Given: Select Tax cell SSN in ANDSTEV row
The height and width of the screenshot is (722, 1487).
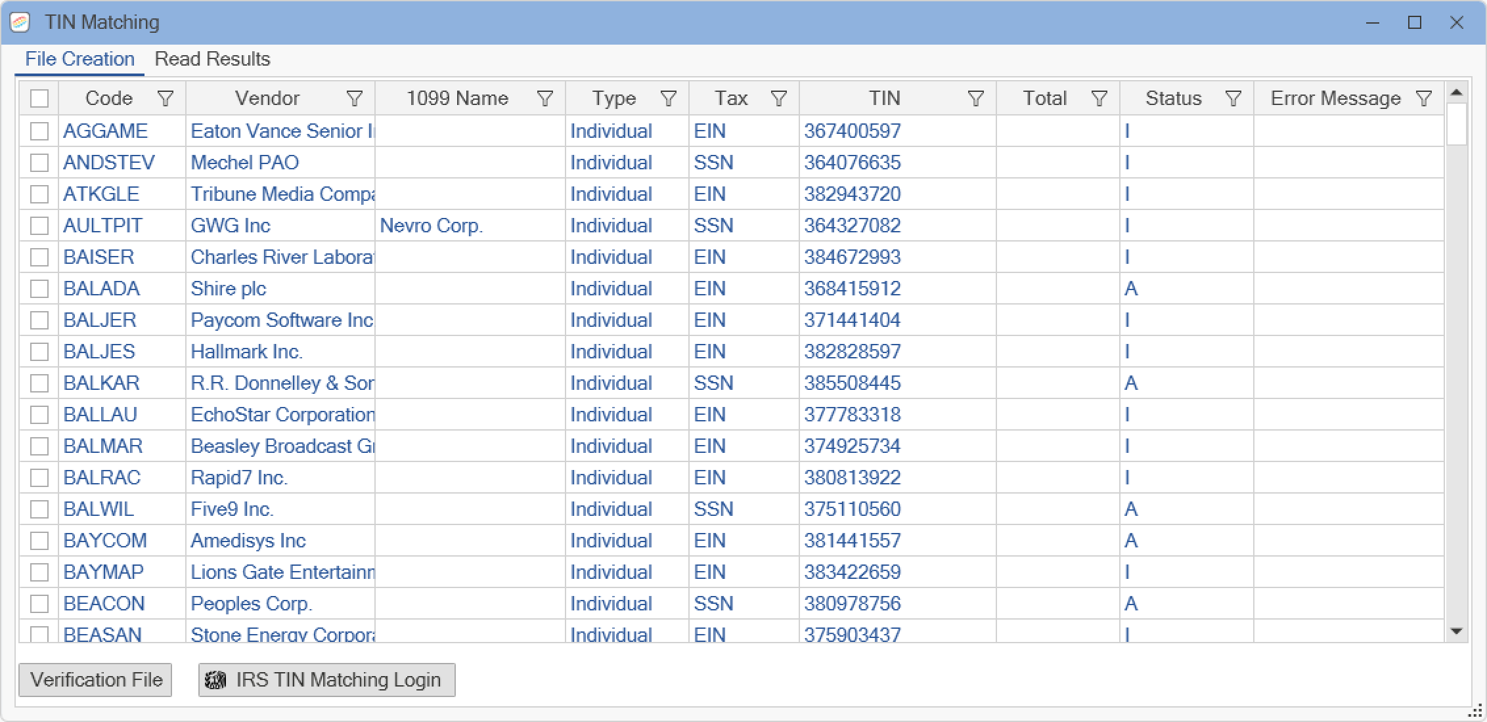Looking at the screenshot, I should 744,163.
